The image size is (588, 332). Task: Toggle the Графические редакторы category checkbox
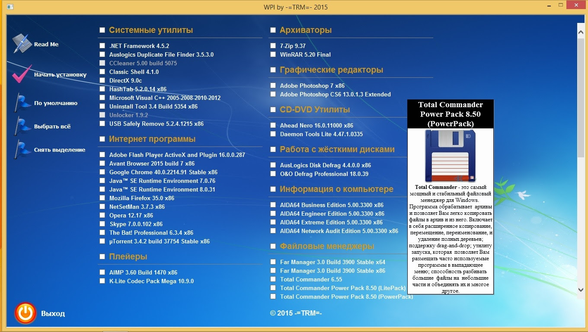pyautogui.click(x=273, y=70)
